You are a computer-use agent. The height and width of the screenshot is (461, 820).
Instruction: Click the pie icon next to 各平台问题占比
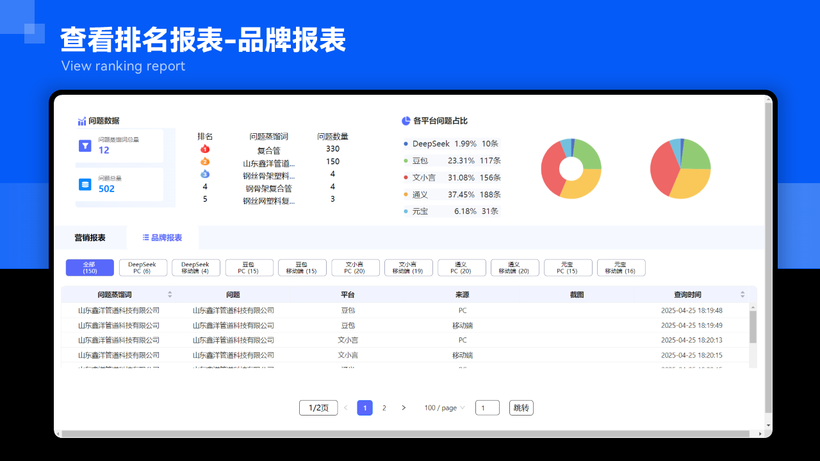pyautogui.click(x=406, y=121)
